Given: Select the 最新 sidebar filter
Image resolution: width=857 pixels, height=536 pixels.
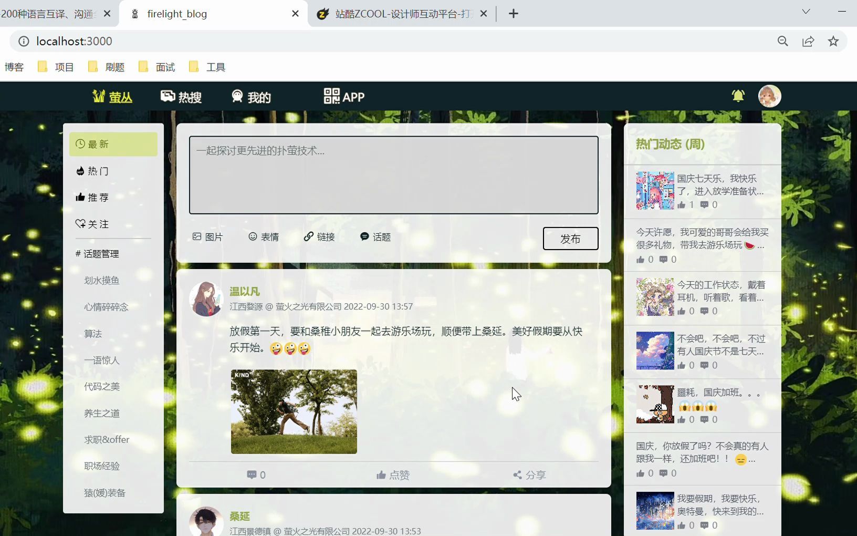Looking at the screenshot, I should click(x=113, y=144).
